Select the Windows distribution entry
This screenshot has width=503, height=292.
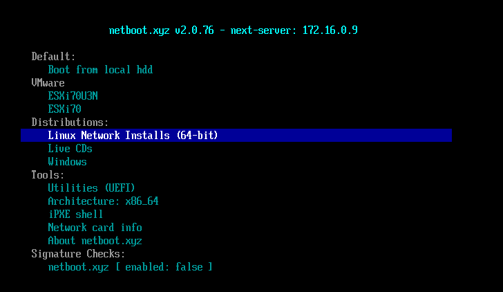(x=68, y=162)
